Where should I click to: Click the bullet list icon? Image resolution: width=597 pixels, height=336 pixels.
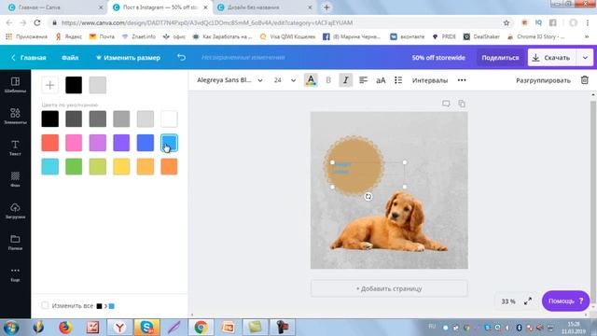398,80
